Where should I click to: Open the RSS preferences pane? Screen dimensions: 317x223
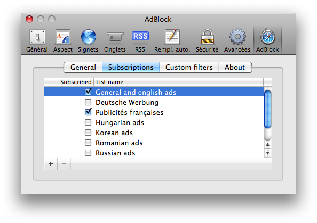point(140,41)
